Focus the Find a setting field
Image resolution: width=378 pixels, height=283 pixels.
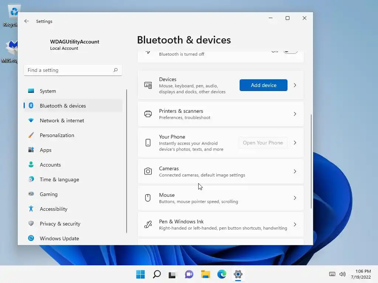point(73,70)
